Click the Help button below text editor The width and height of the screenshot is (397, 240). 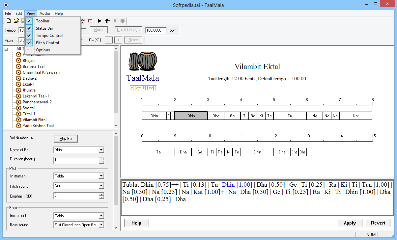coord(136,223)
